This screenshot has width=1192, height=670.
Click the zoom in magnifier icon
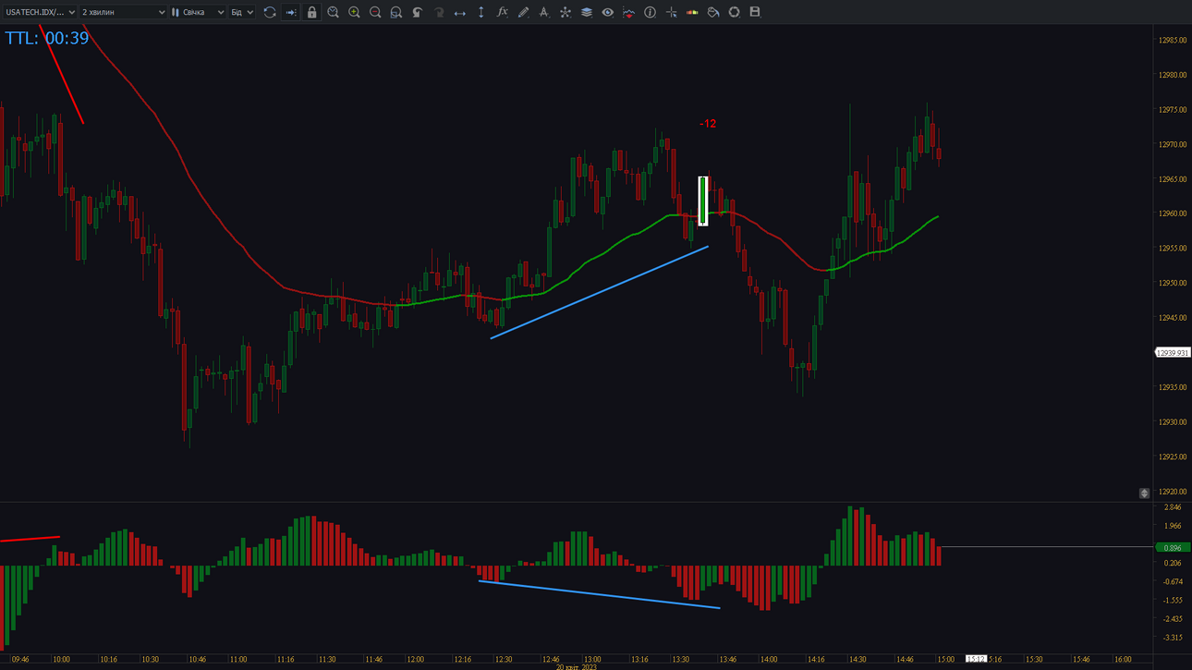(x=354, y=12)
